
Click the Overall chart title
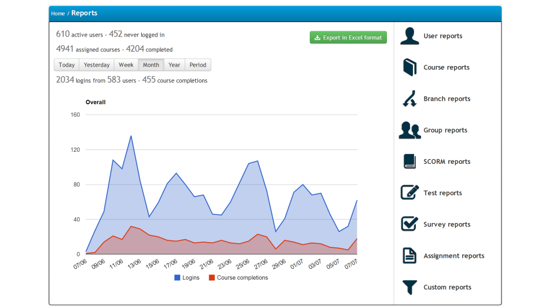click(96, 102)
